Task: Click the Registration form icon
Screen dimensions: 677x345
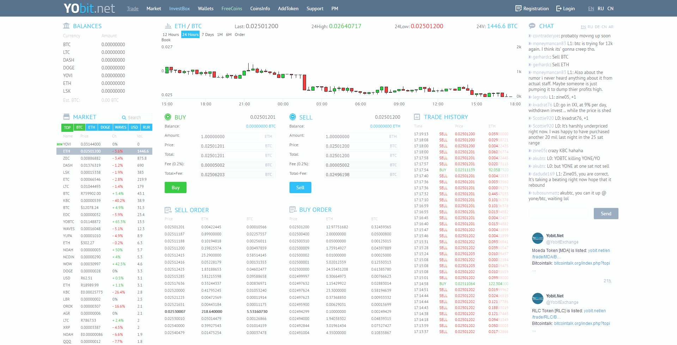Action: [x=518, y=8]
